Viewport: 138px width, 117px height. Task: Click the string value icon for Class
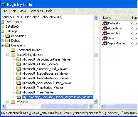104,38
